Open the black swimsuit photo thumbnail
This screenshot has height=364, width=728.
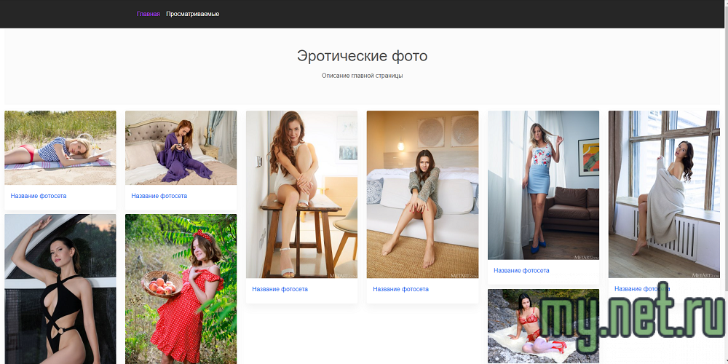pyautogui.click(x=60, y=289)
